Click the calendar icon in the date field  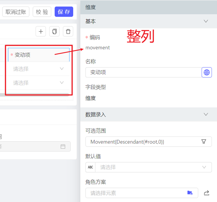63,146
